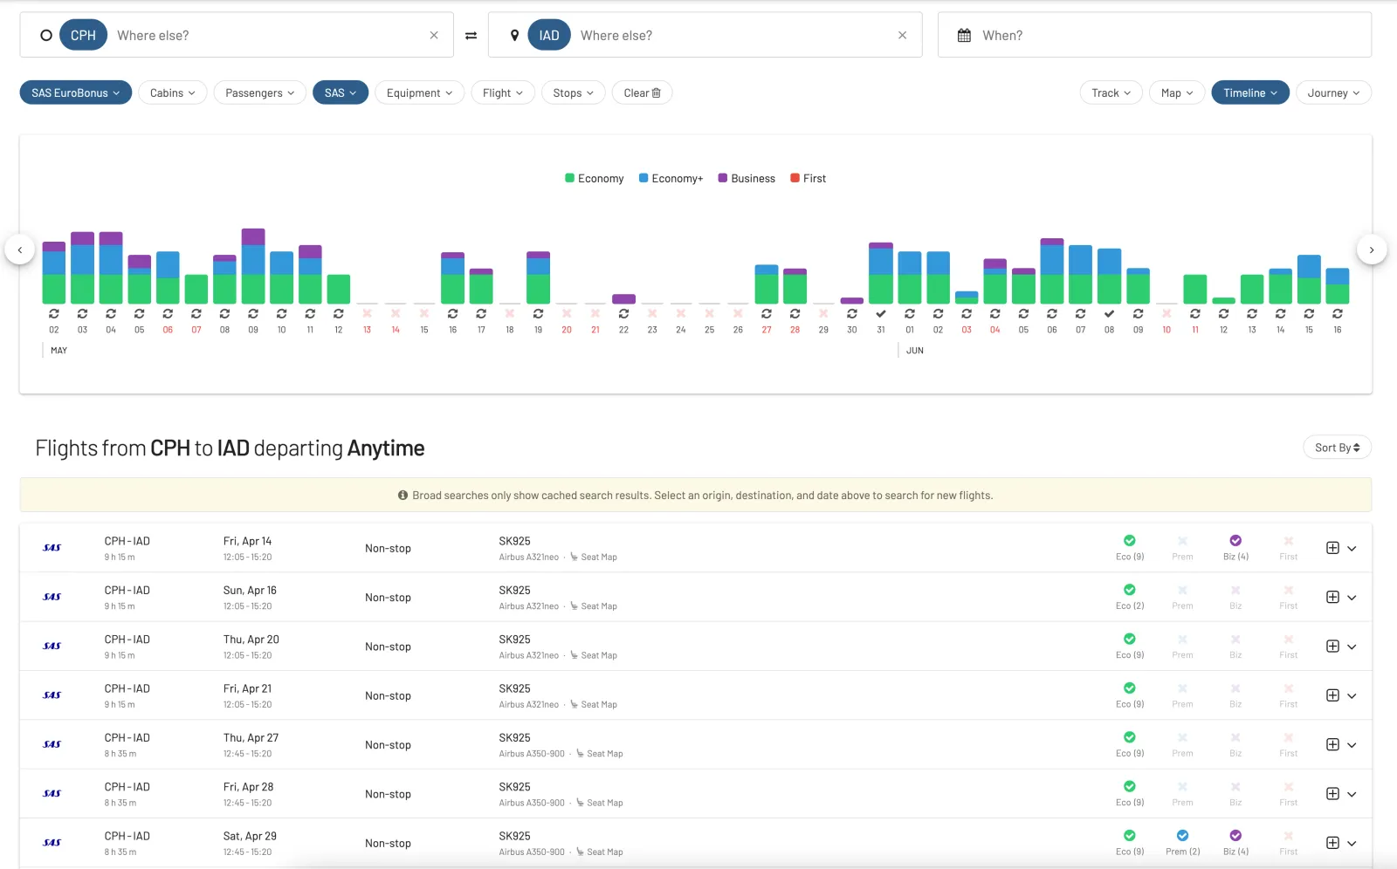Select Eco (9) on Fri, Apr 21 flight
This screenshot has height=869, width=1397.
click(x=1130, y=695)
